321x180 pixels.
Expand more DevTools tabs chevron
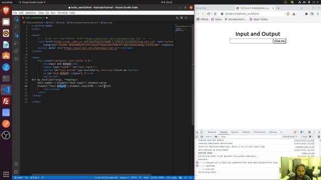(x=281, y=132)
